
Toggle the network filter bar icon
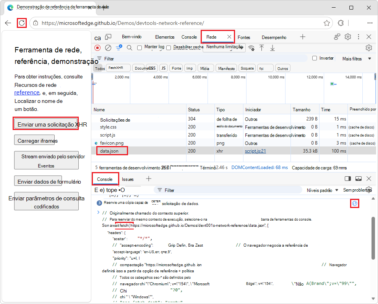pos(119,47)
